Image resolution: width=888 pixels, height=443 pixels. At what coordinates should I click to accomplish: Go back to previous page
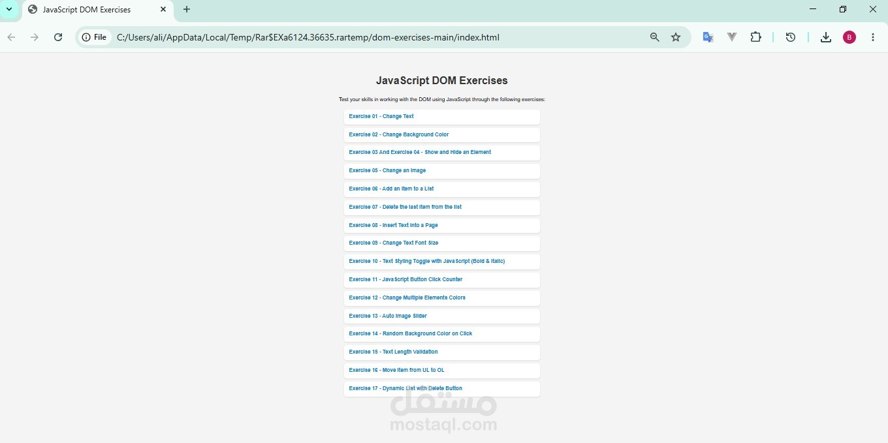coord(11,37)
